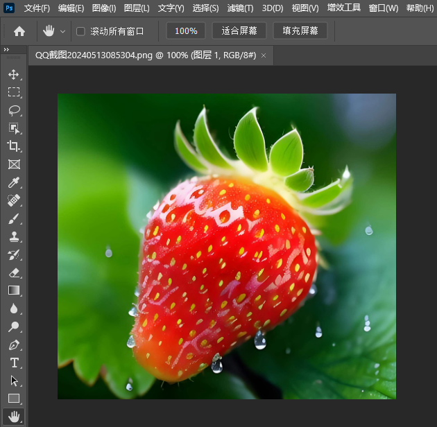Select the Pen tool
This screenshot has width=437, height=427.
click(x=14, y=345)
